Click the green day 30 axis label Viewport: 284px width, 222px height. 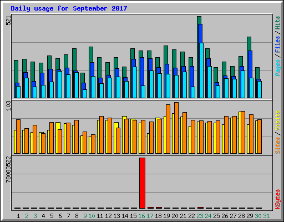(258, 216)
